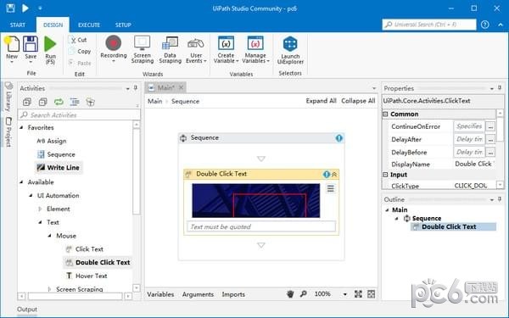Select the Write Line activity
Screen dimensions: 509x318
click(x=59, y=167)
